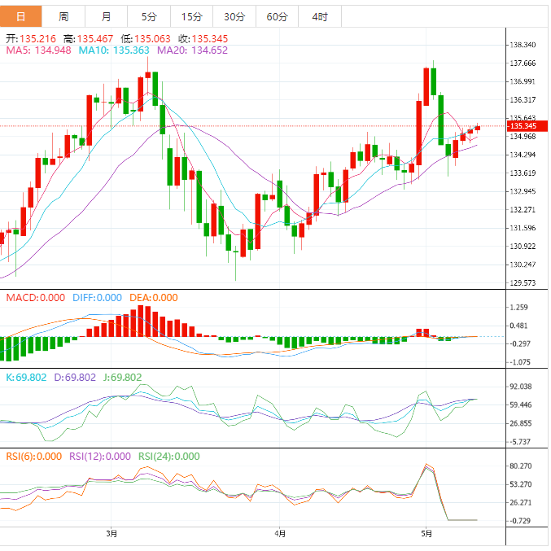The width and height of the screenshot is (551, 551).
Task: Select the 日 (daily) timeframe tab
Action: pos(20,16)
